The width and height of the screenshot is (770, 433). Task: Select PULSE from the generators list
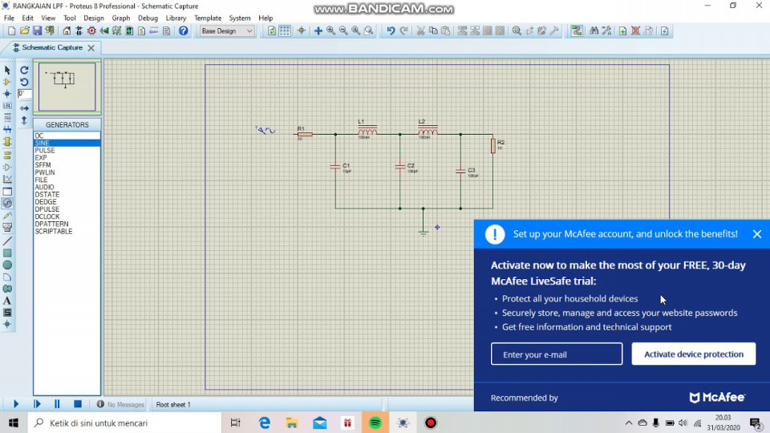[45, 151]
